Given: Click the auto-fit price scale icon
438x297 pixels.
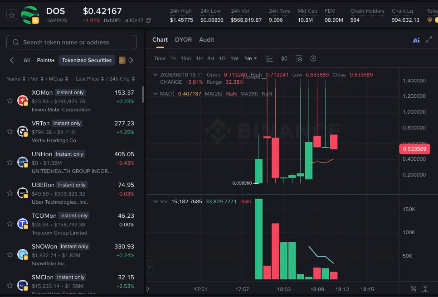Looking at the screenshot, I should tap(425, 289).
